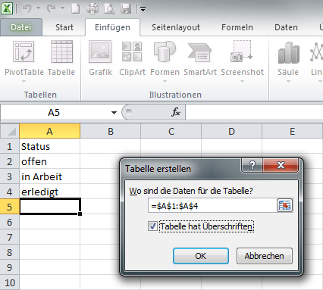Click the fx insert function icon
Image resolution: width=323 pixels, height=290 pixels.
(176, 112)
